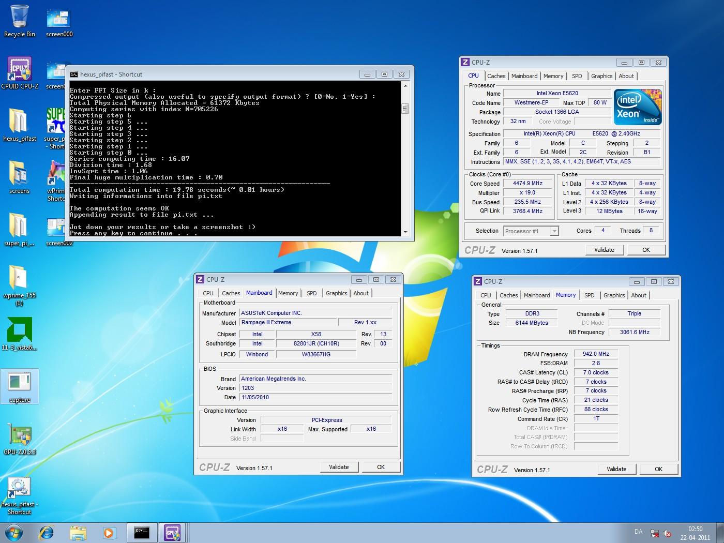Open the AMD 11-3_vista6 installer icon
Viewport: 724px width, 543px height.
20,334
